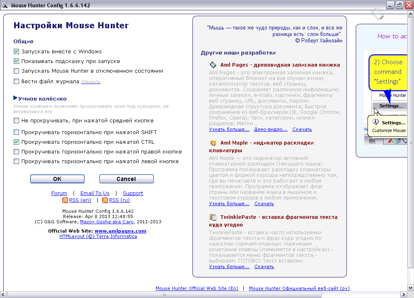Click the how-to Settings screenshot thumbnail
The image size is (414, 298).
[x=386, y=98]
